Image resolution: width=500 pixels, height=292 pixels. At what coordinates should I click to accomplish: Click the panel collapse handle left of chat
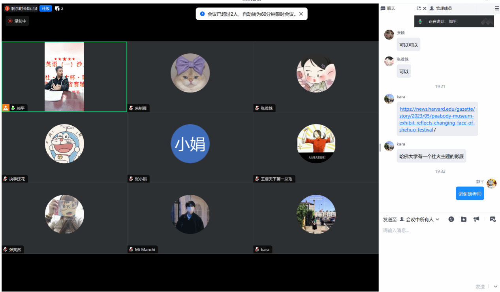380,147
